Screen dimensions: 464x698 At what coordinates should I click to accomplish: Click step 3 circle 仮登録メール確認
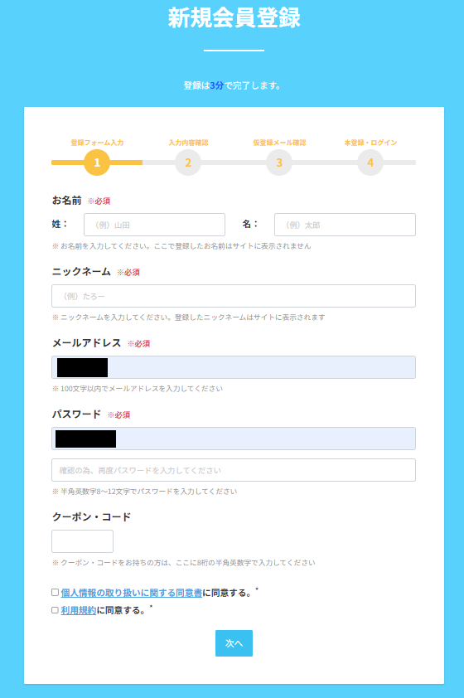pos(279,162)
